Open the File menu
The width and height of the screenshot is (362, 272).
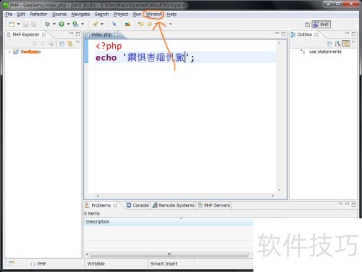9,15
